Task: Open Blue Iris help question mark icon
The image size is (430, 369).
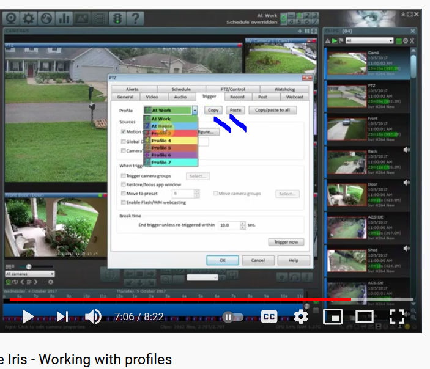Action: click(x=135, y=18)
